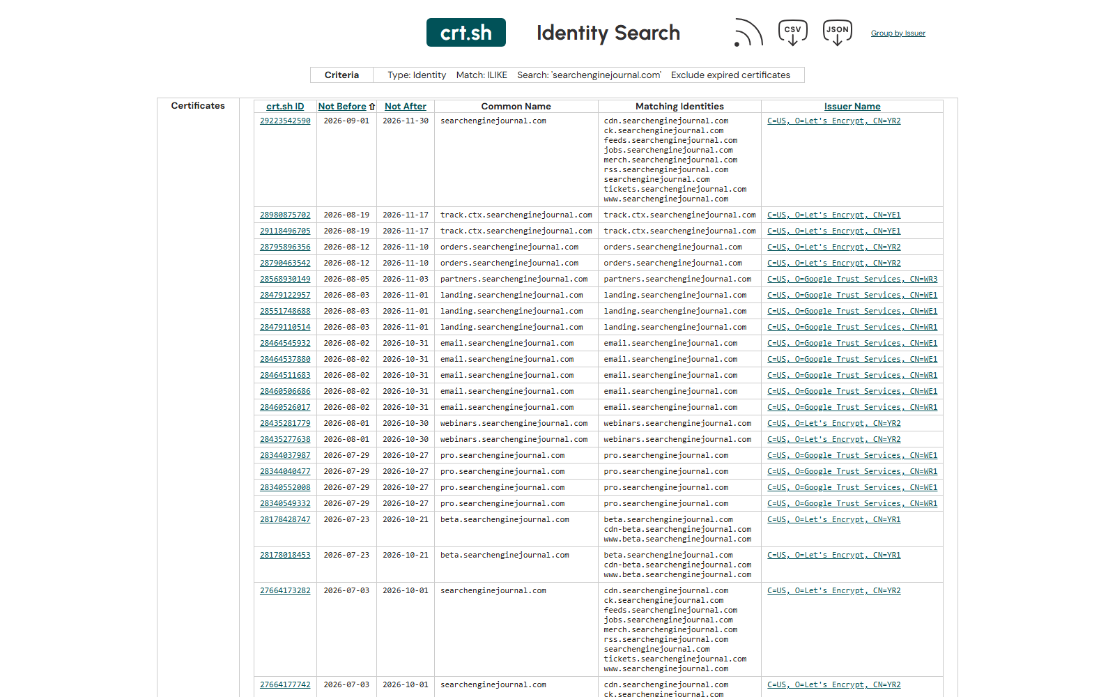Open Let's Encrypt YR2 issuer for 28435281779
Screen dimensions: 1115x697
point(833,424)
